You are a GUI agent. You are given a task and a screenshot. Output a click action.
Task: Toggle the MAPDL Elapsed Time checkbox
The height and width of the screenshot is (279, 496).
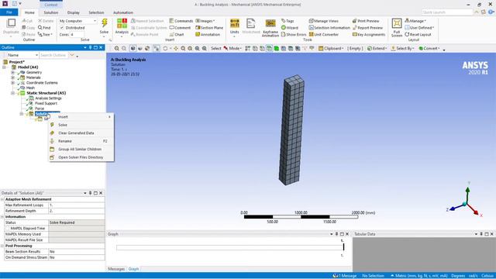pyautogui.click(x=7, y=229)
